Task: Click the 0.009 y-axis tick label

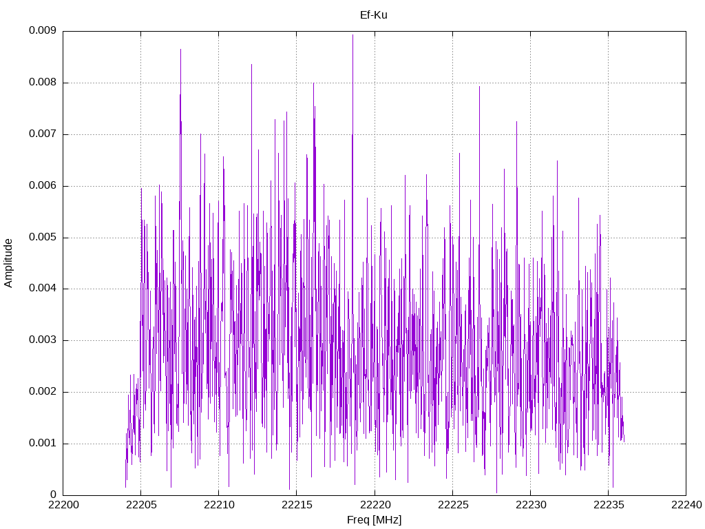Action: [x=43, y=30]
